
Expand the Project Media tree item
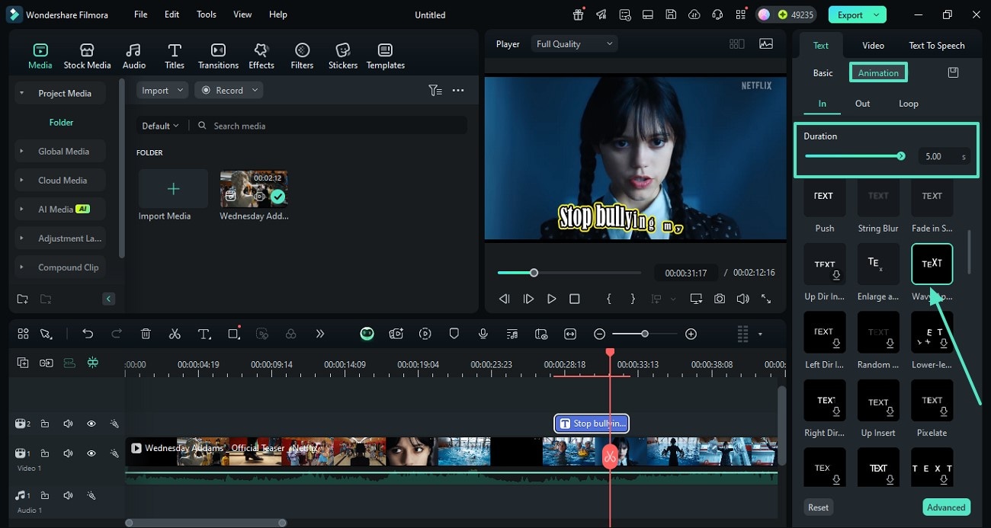tap(21, 93)
